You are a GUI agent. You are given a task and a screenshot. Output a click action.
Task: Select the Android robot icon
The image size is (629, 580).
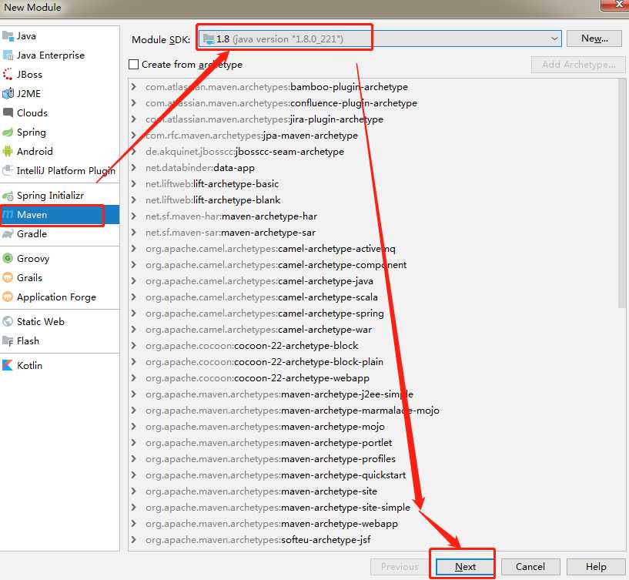click(8, 151)
